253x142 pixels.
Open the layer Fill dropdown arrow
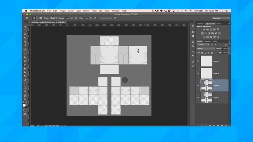pos(229,53)
